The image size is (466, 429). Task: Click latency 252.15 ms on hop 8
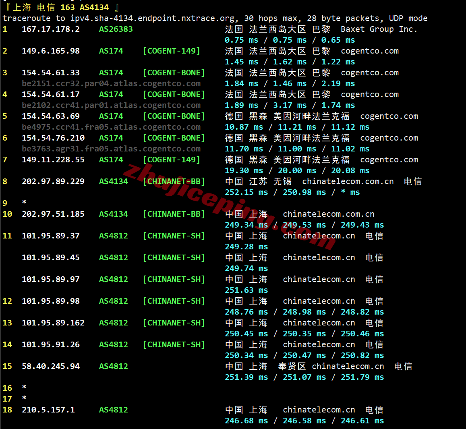pyautogui.click(x=246, y=193)
